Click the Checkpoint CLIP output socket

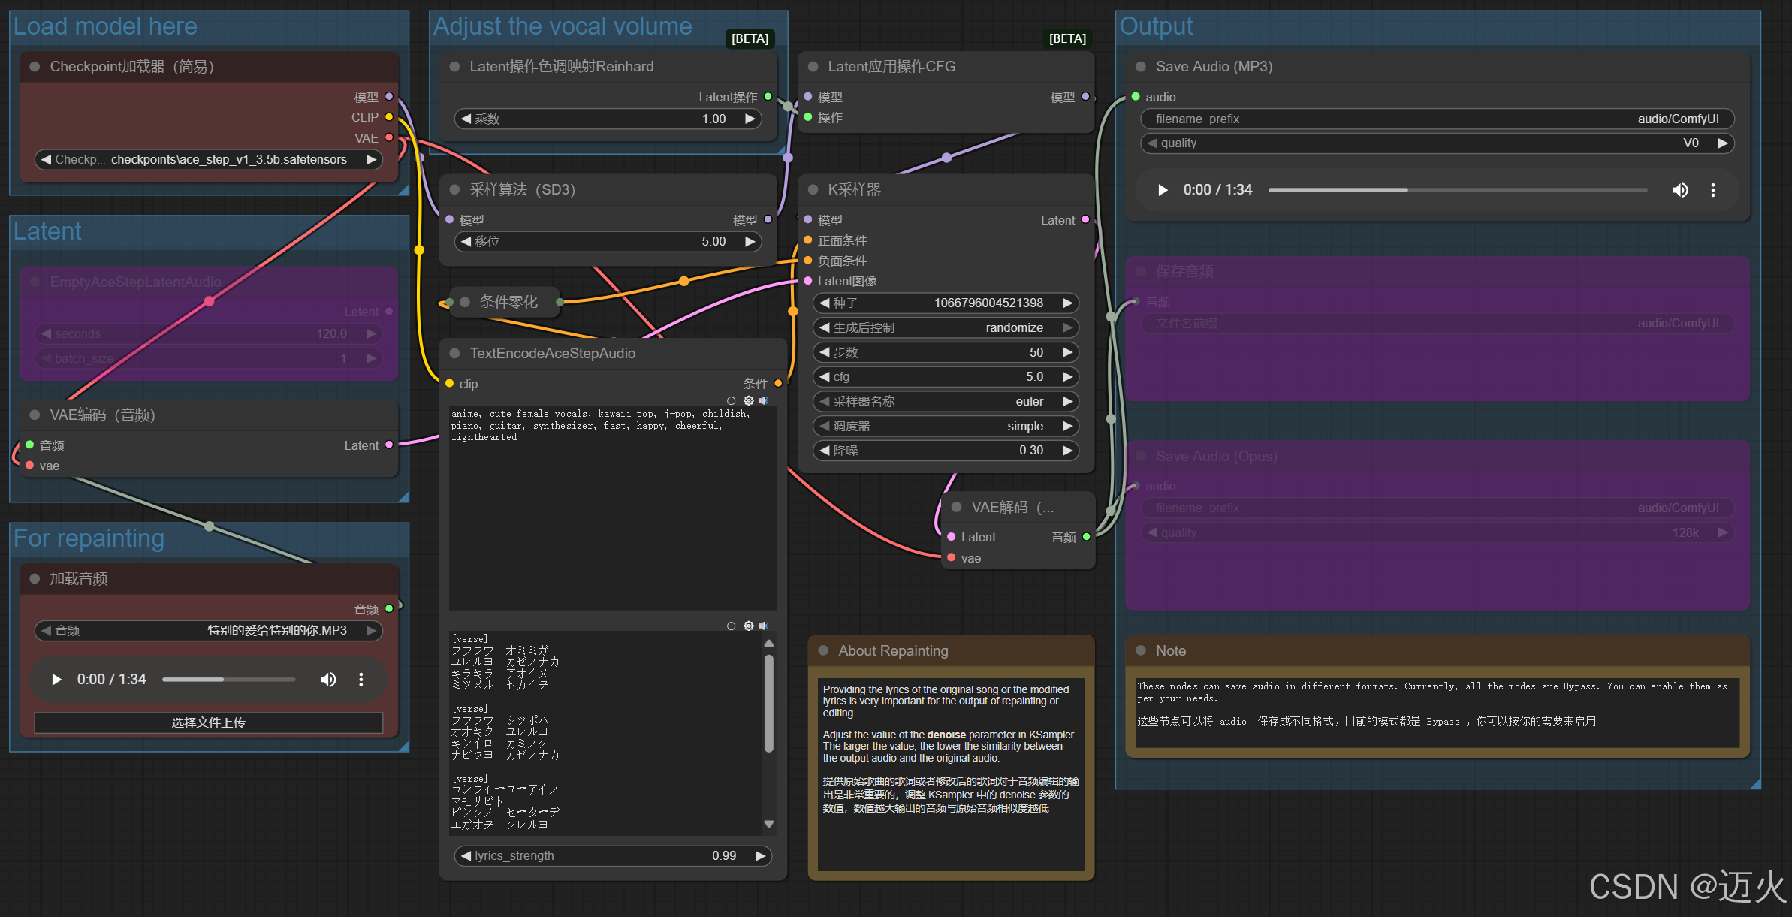click(x=389, y=117)
